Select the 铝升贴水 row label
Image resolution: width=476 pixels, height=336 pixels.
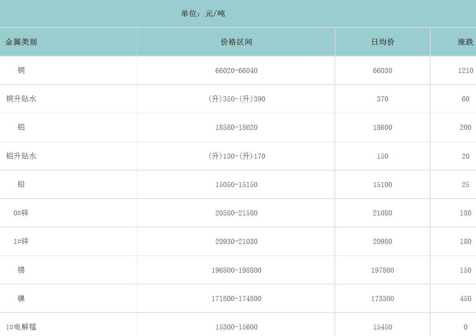coord(21,156)
